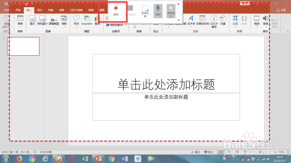Open Google Chrome from the taskbar
Viewport: 291px width, 163px height.
111,159
